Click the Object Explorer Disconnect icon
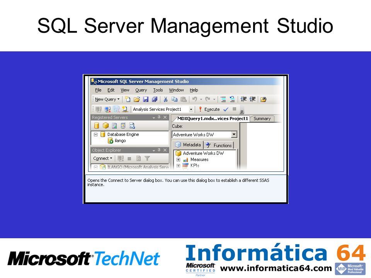This screenshot has width=371, height=278. (x=121, y=158)
